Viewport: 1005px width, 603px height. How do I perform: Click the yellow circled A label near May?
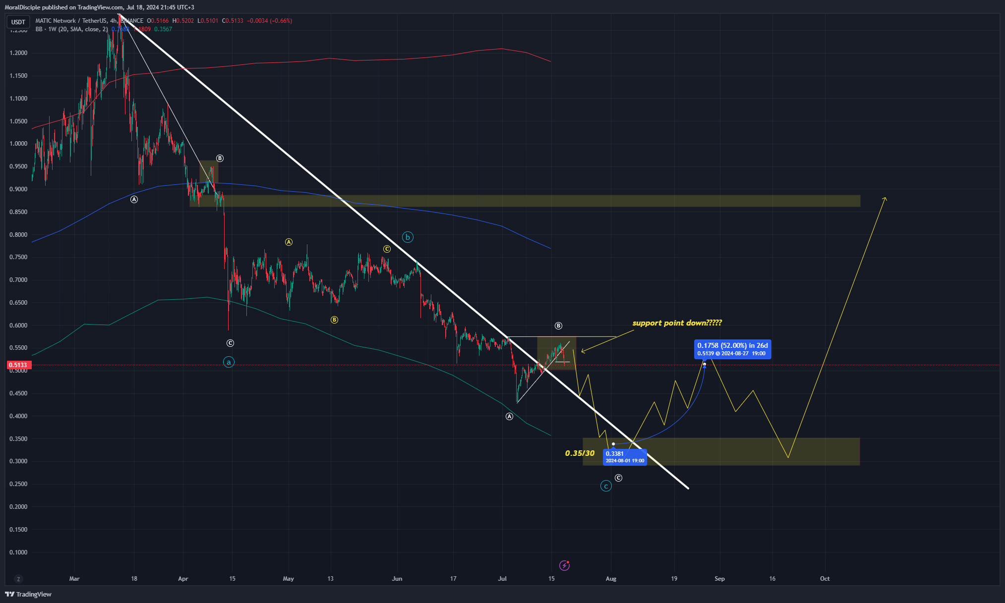(x=289, y=242)
